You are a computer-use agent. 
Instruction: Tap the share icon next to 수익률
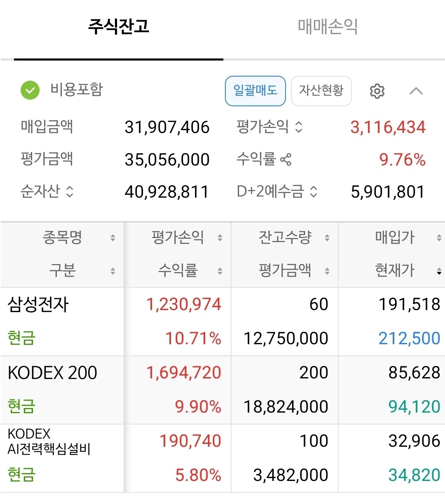point(286,159)
